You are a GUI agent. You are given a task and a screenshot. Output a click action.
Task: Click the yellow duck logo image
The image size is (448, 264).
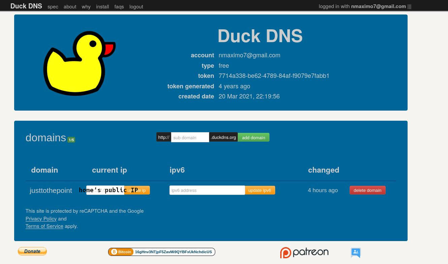click(79, 63)
